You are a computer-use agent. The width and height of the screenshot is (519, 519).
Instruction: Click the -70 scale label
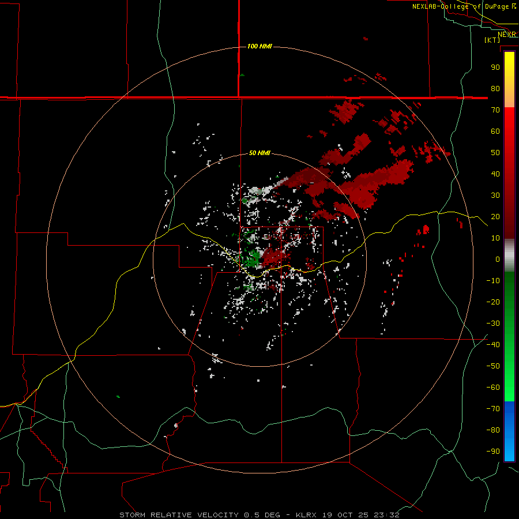493,409
